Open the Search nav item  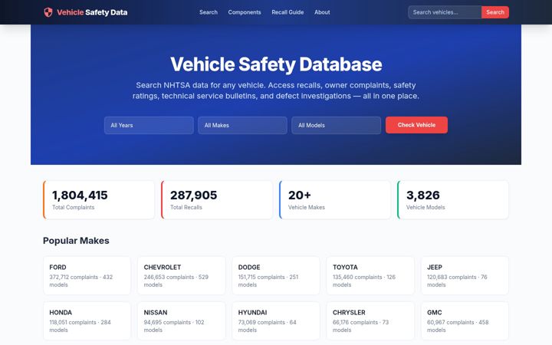[209, 12]
